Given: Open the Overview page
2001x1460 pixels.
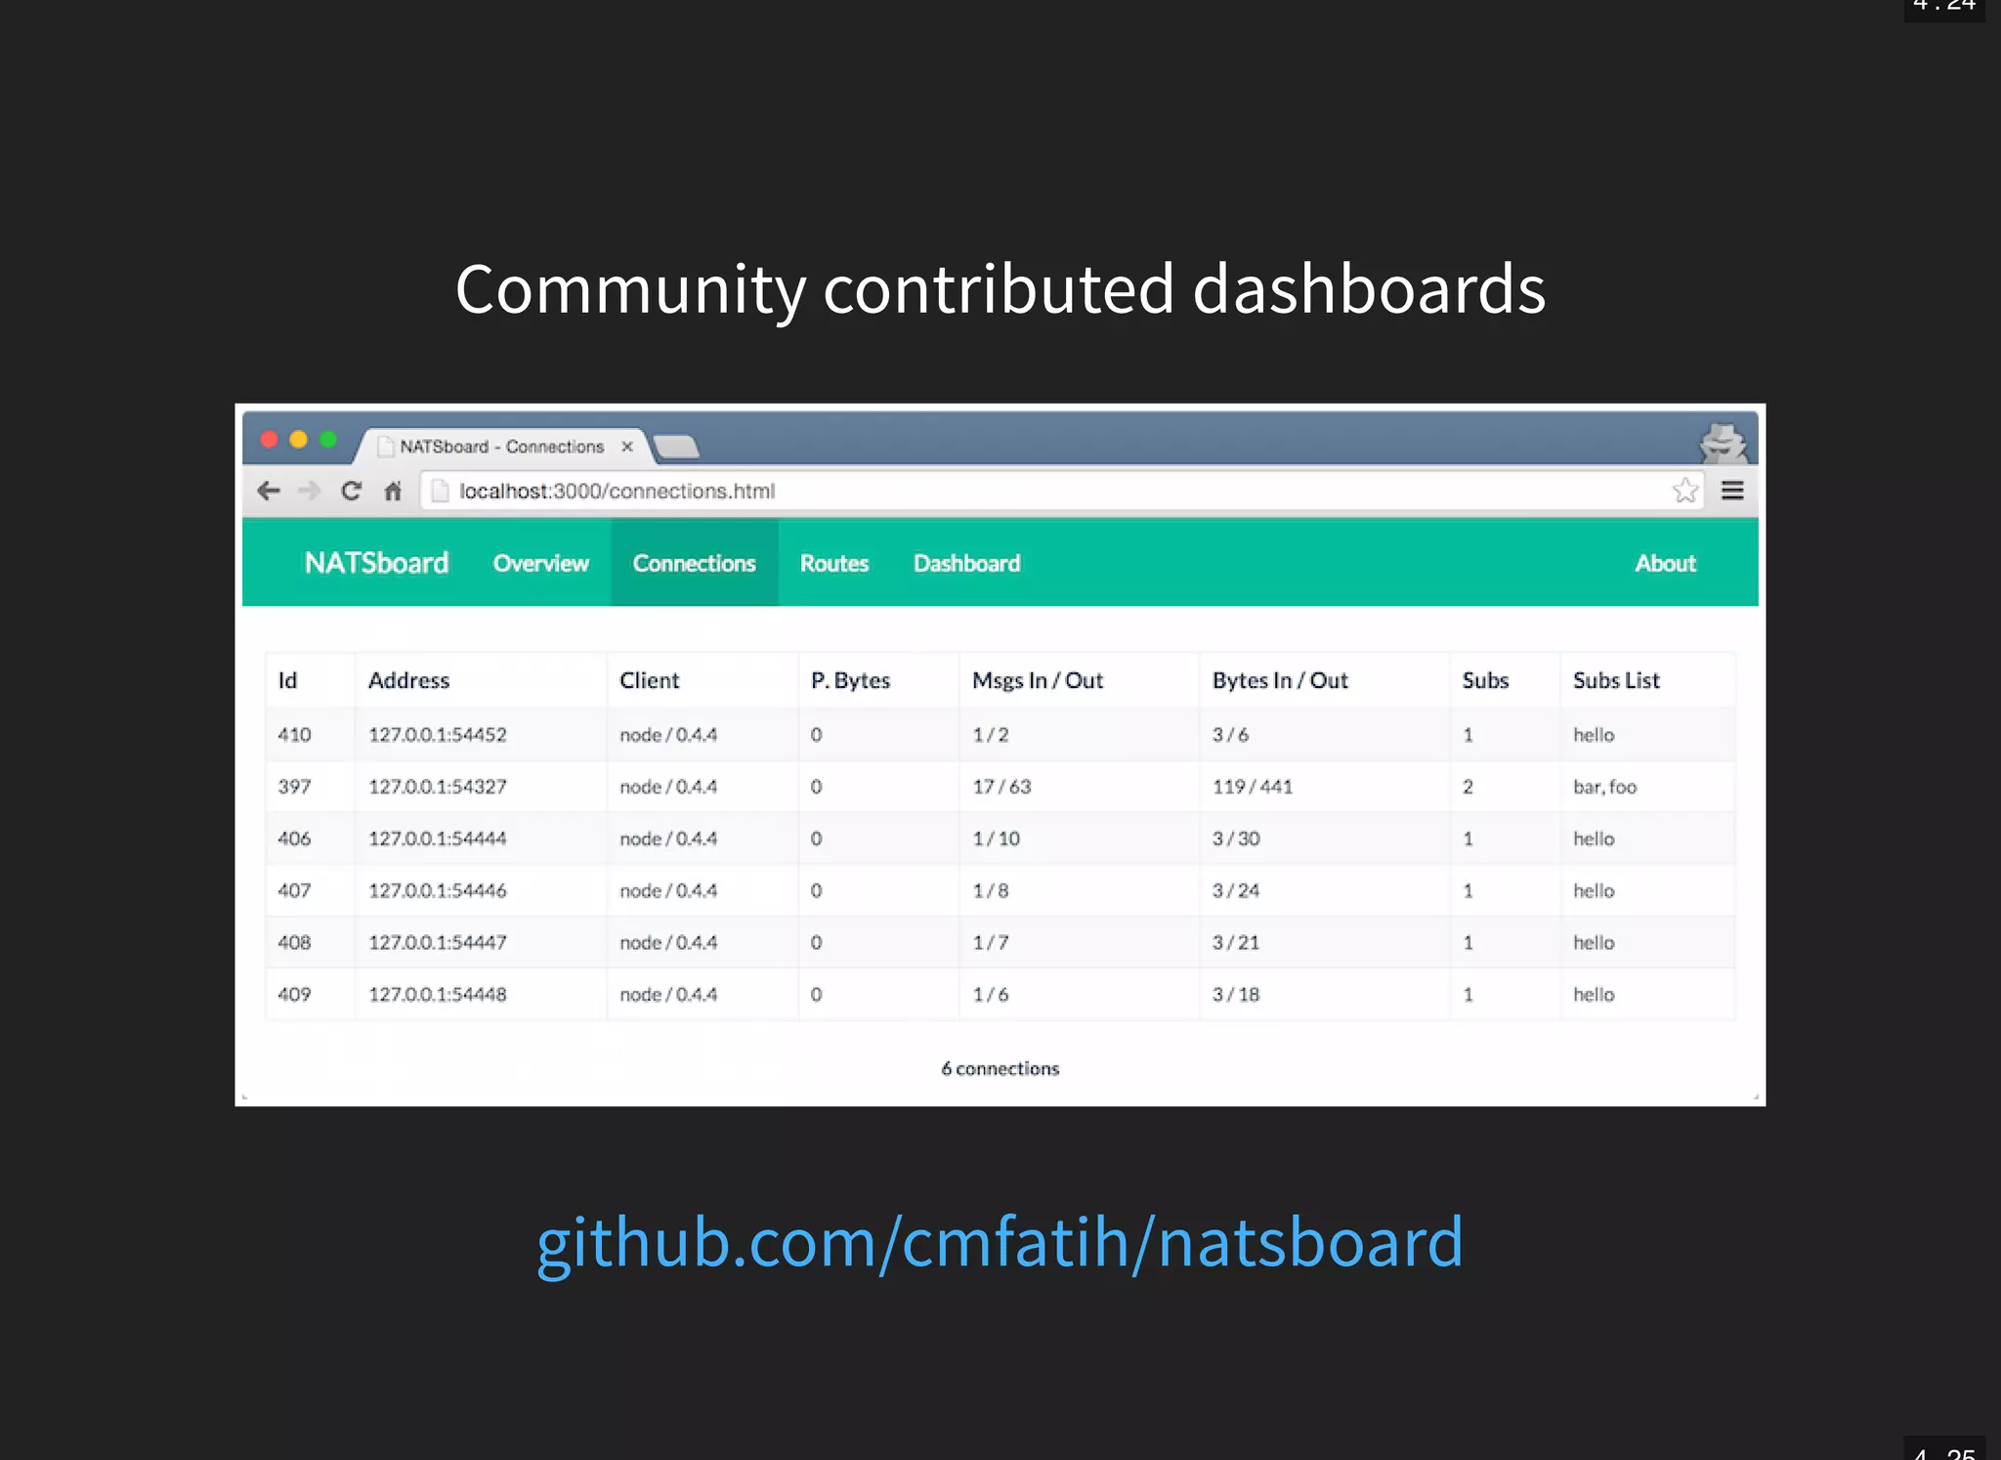Looking at the screenshot, I should (540, 563).
